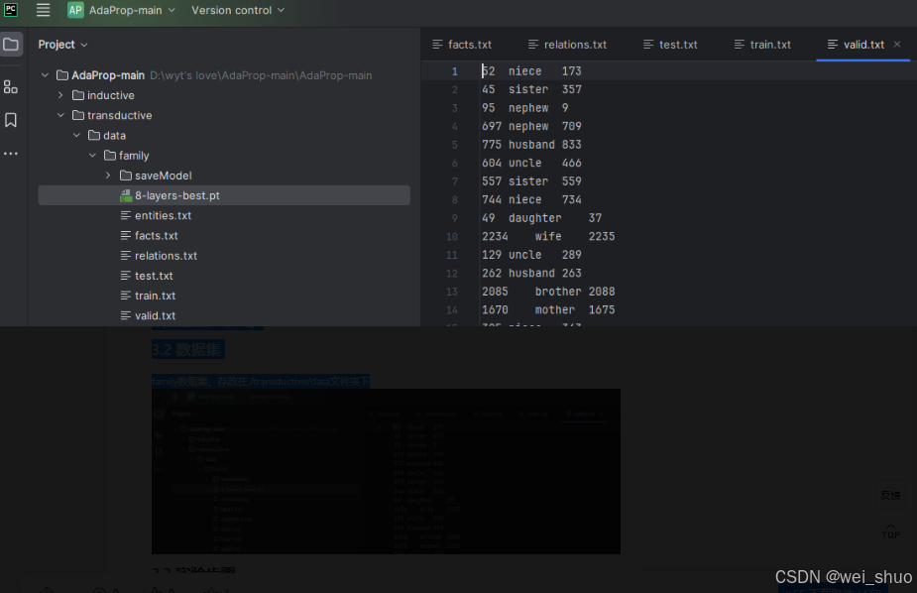917x593 pixels.
Task: Click 'husband' on editor line 5
Action: coord(531,145)
